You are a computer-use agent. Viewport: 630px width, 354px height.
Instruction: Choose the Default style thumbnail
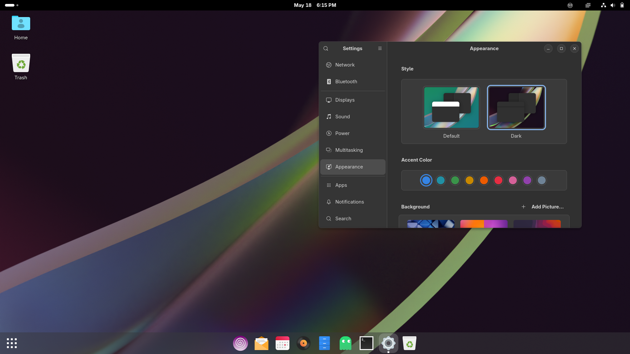point(451,108)
